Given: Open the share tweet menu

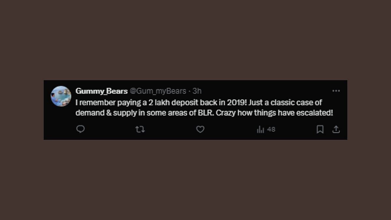Looking at the screenshot, I should [336, 129].
